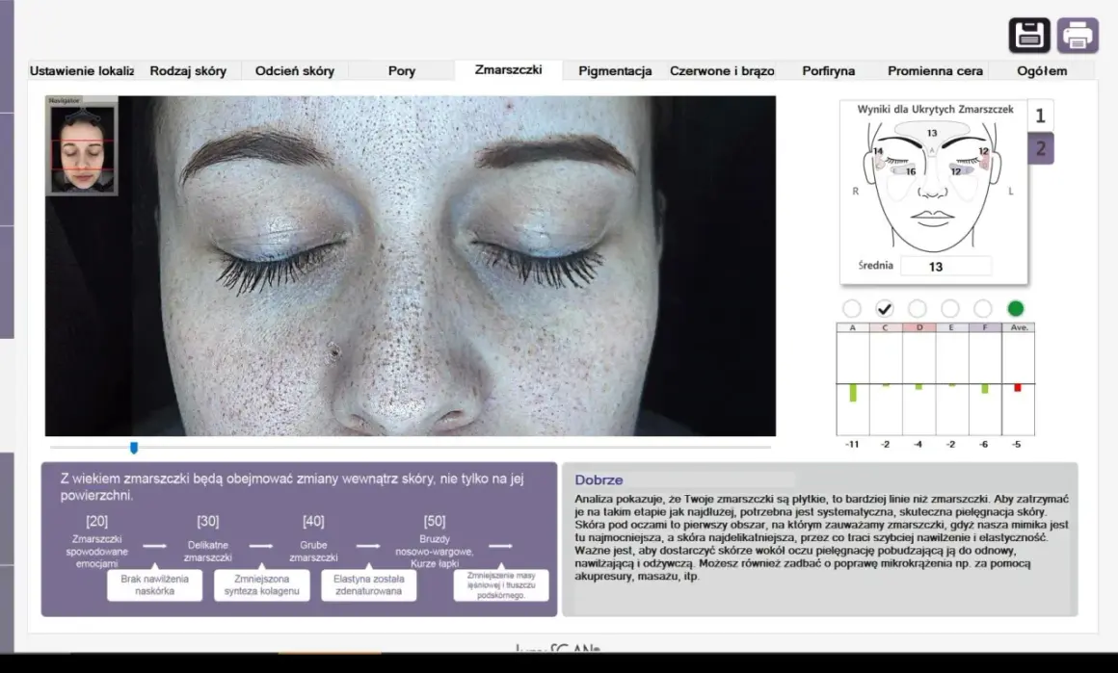This screenshot has width=1118, height=673.
Task: Open the Pory tab
Action: [x=402, y=70]
